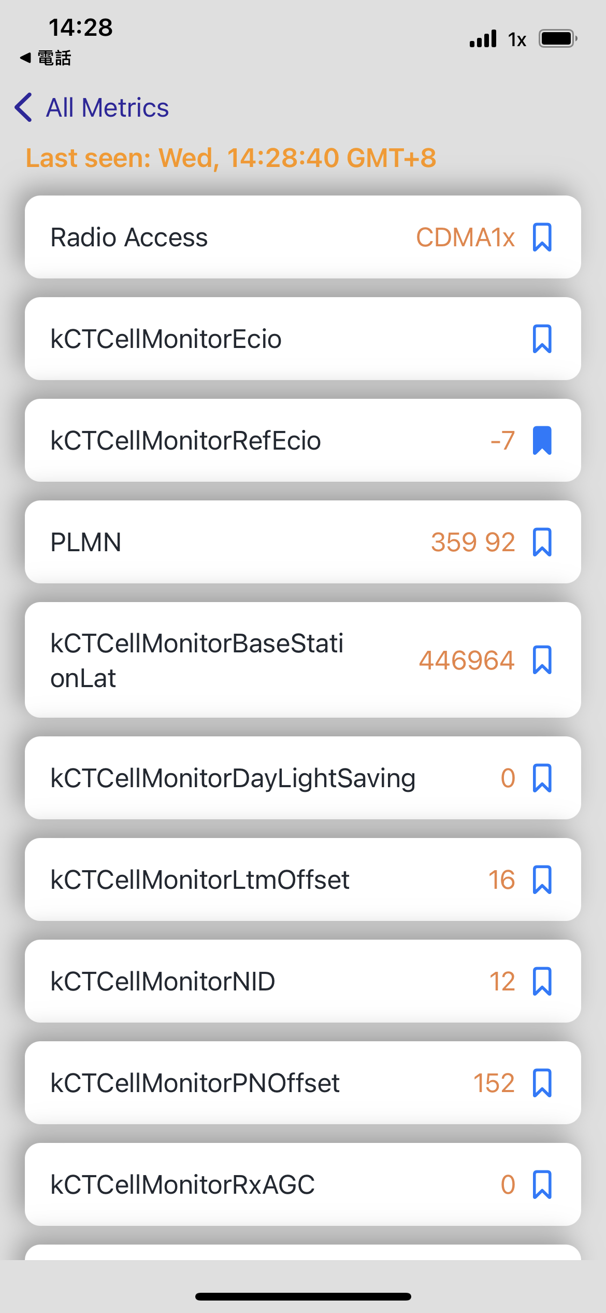Tap the back chevron icon
The image size is (606, 1313).
click(x=24, y=107)
